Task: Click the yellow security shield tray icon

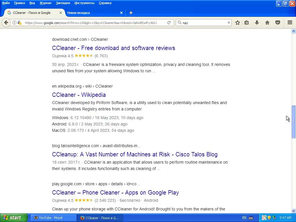Action: 269,218
